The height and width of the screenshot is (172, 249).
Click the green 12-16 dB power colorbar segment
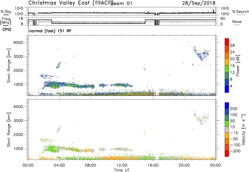pos(227,69)
